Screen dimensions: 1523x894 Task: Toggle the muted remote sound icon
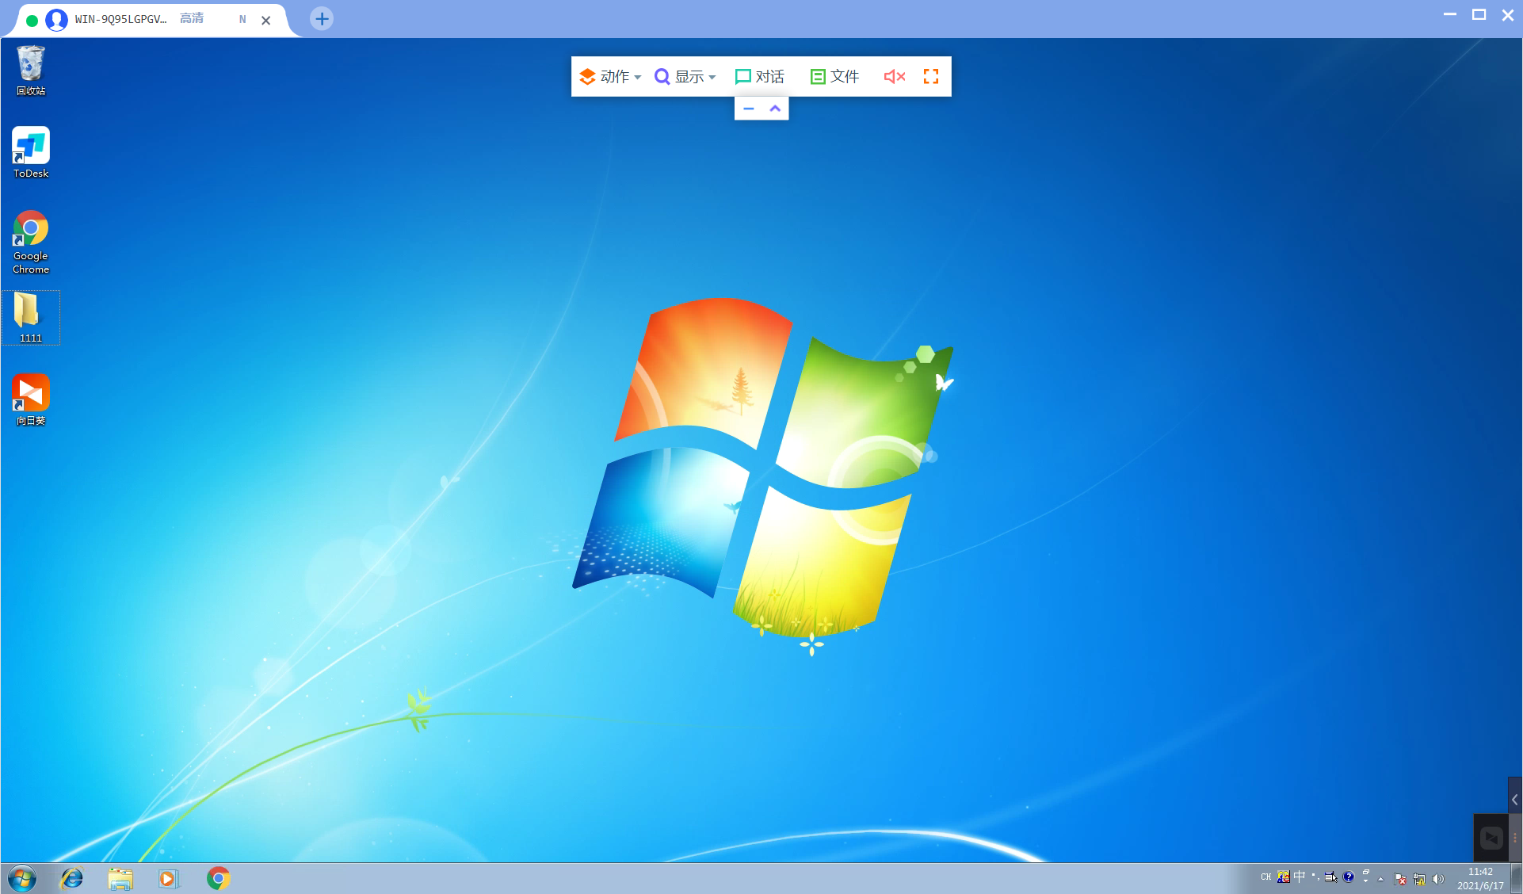point(895,76)
